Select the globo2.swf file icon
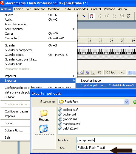136x154 pixels. pyautogui.click(x=60, y=119)
